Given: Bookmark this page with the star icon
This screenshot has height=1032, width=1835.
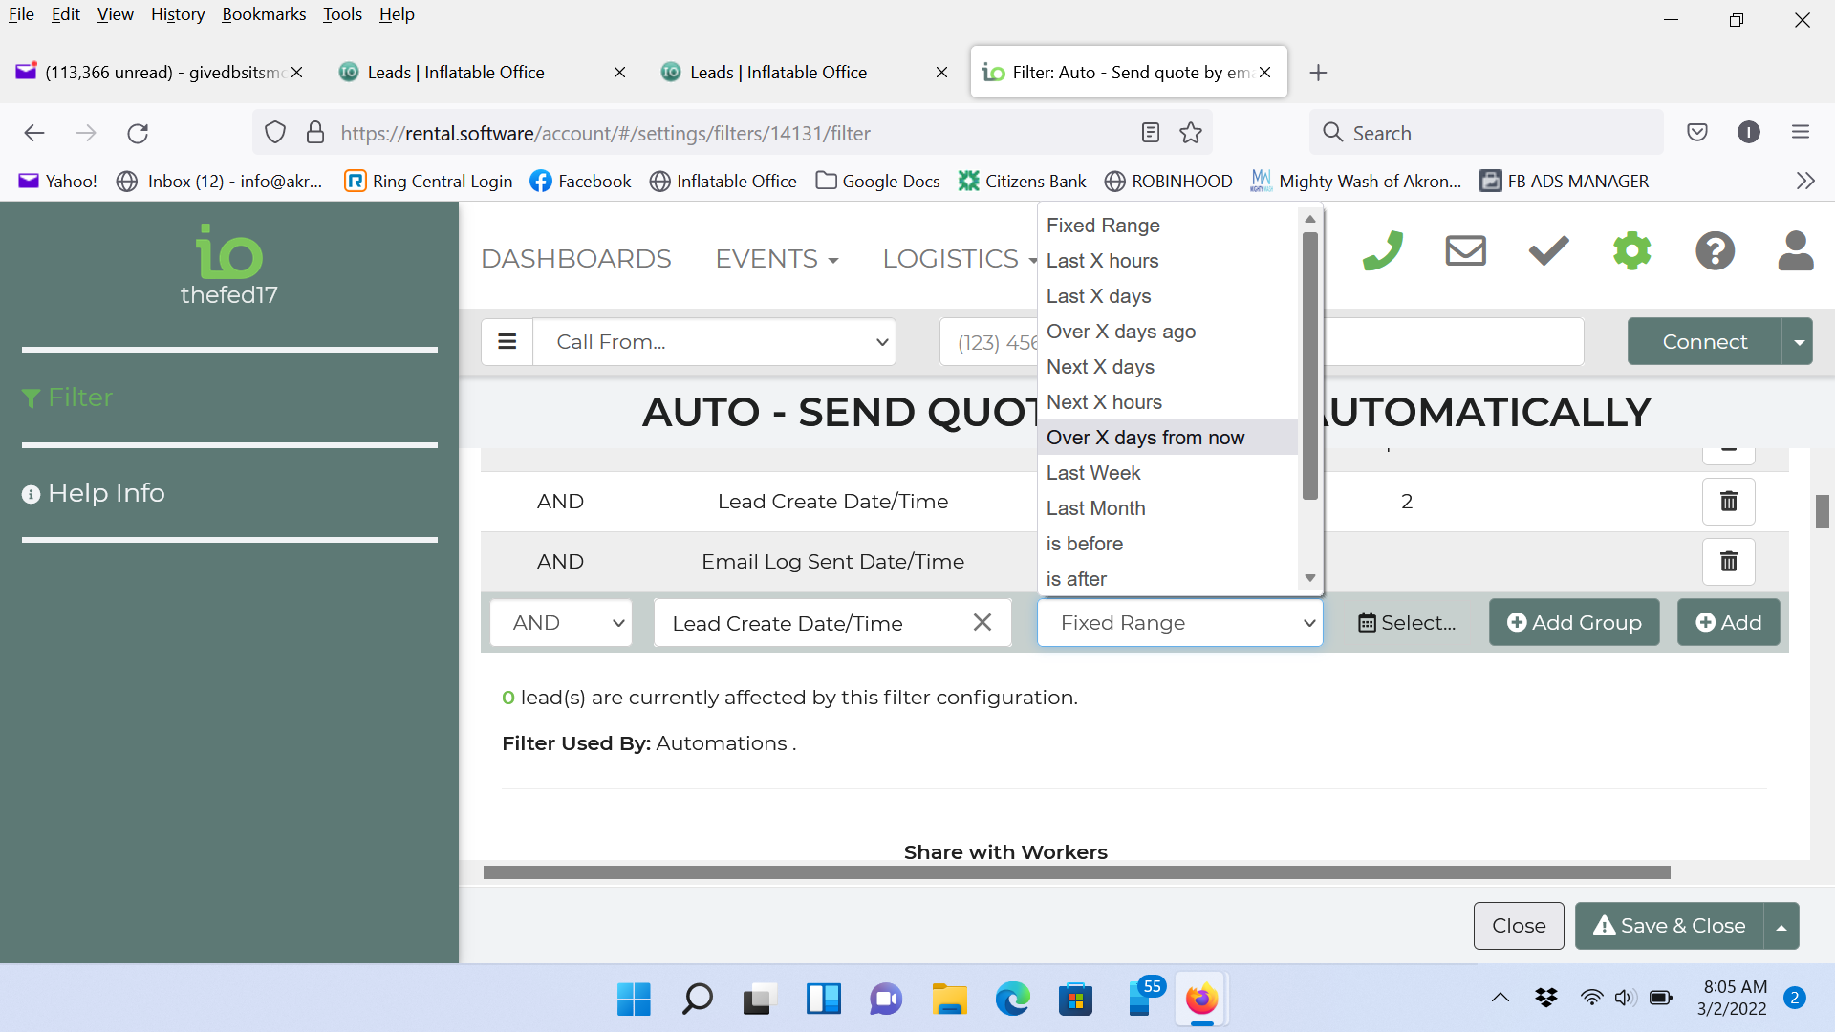Looking at the screenshot, I should pyautogui.click(x=1191, y=133).
